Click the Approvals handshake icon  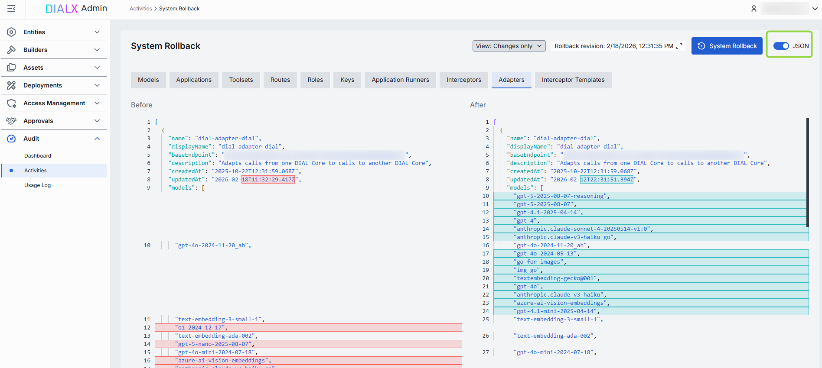click(12, 121)
